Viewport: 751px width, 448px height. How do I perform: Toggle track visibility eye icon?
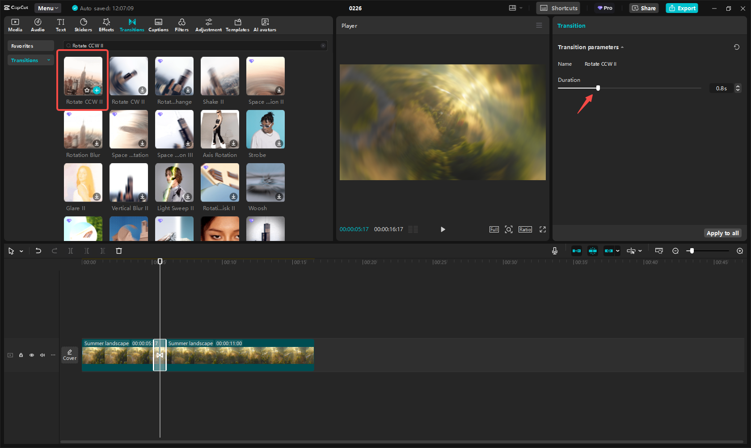click(x=32, y=355)
